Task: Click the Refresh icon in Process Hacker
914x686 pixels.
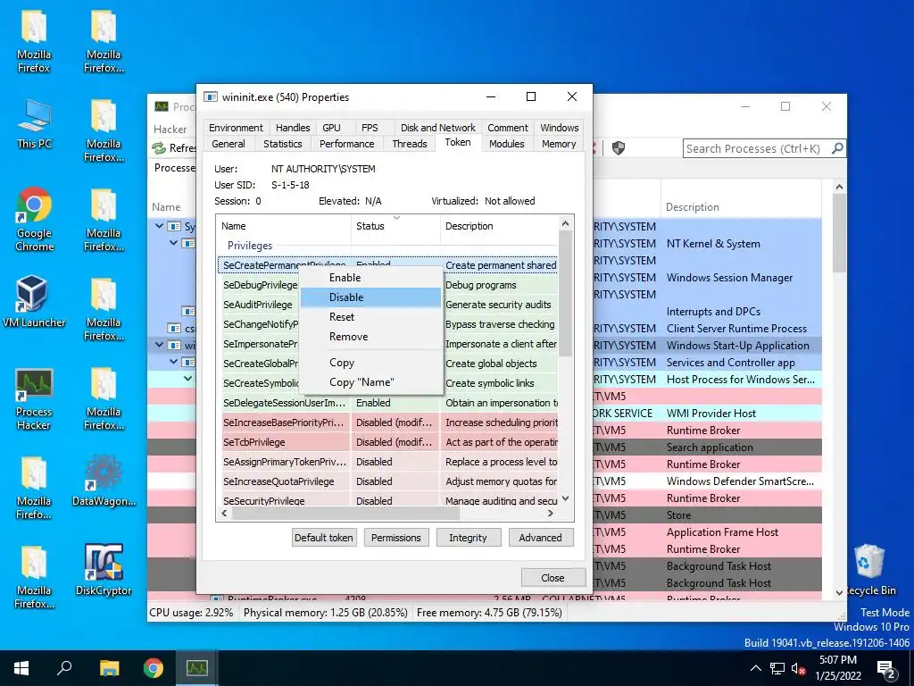Action: [159, 148]
